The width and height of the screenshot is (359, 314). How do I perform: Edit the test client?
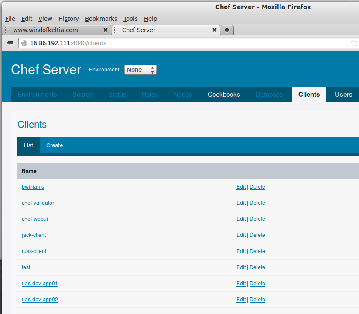[x=241, y=267]
